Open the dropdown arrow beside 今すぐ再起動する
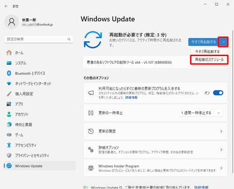 click(223, 42)
